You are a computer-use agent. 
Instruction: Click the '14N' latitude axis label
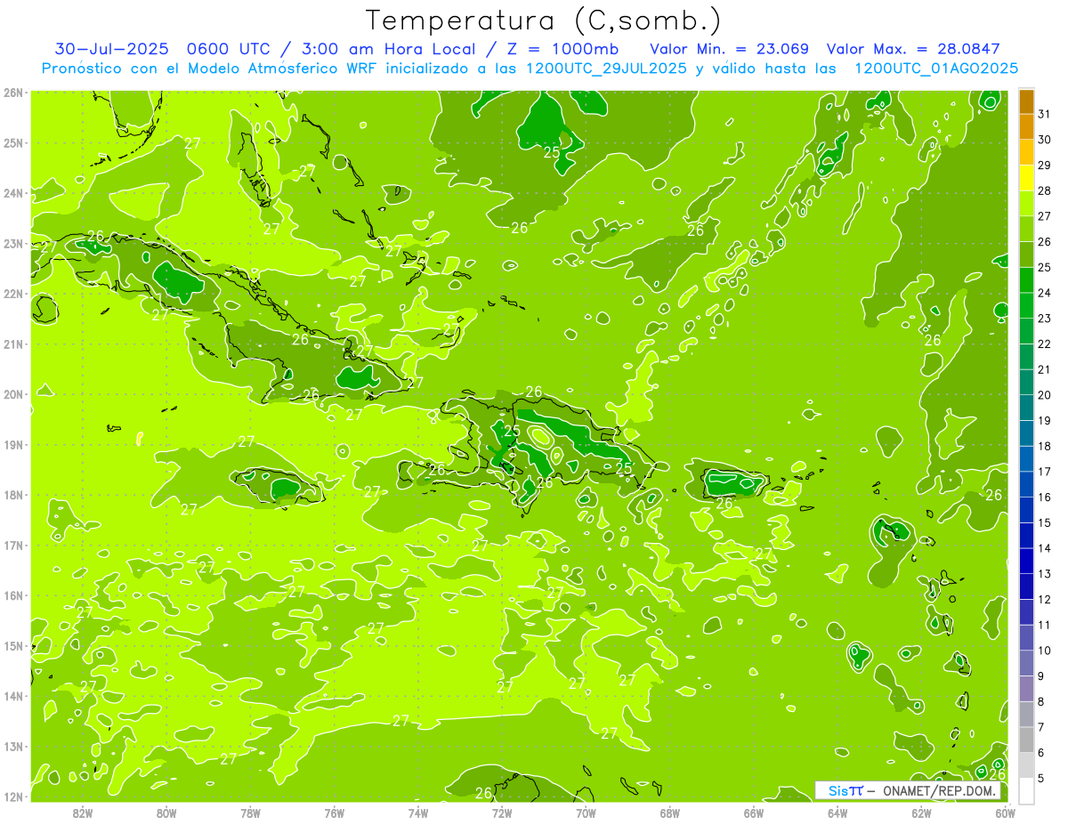[x=13, y=696]
